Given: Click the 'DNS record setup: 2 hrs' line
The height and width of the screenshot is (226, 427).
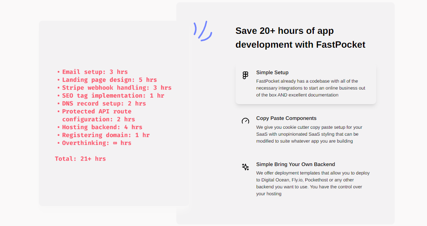Looking at the screenshot, I should (104, 103).
